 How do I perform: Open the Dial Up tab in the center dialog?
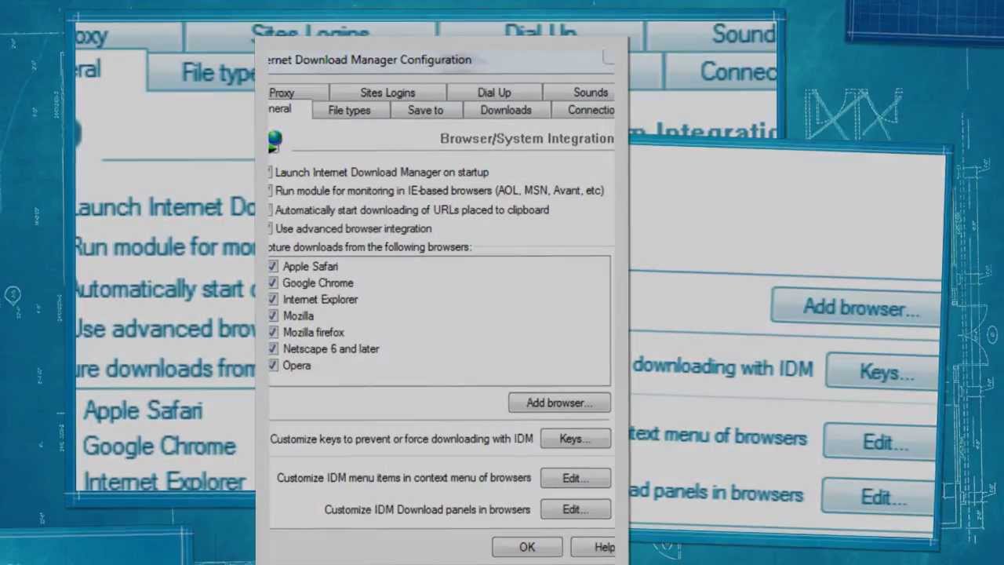494,93
